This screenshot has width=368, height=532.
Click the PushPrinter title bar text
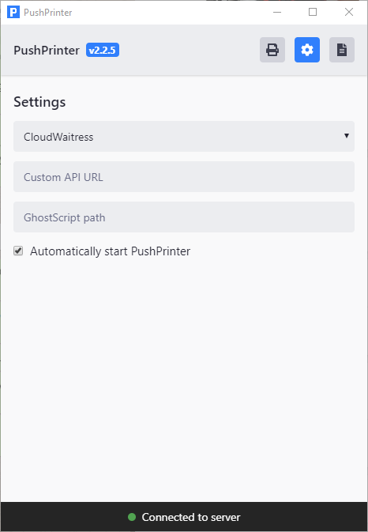point(48,13)
